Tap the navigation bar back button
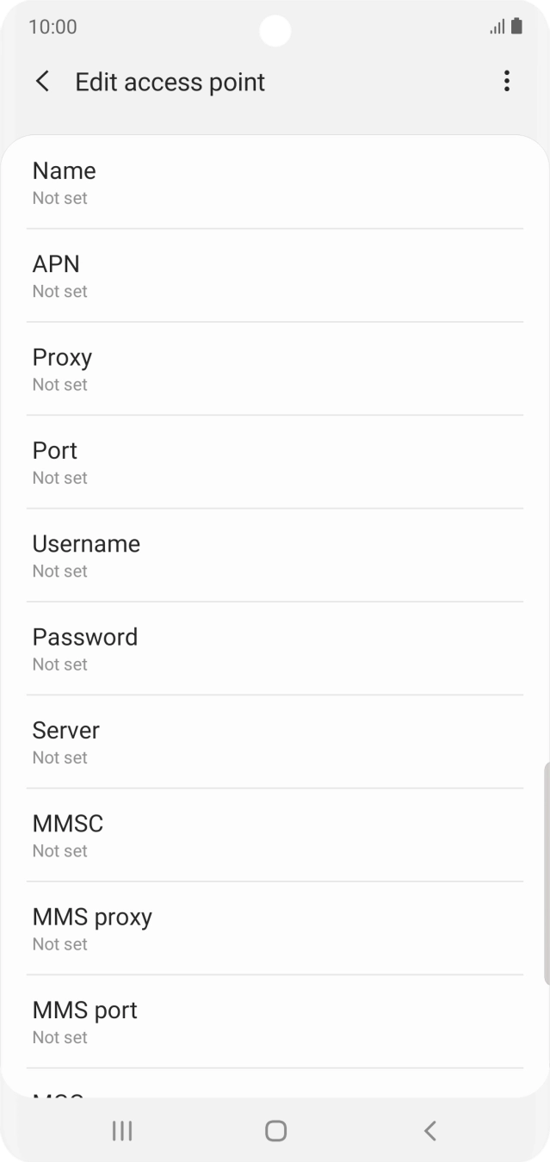The width and height of the screenshot is (550, 1162). point(430,1130)
